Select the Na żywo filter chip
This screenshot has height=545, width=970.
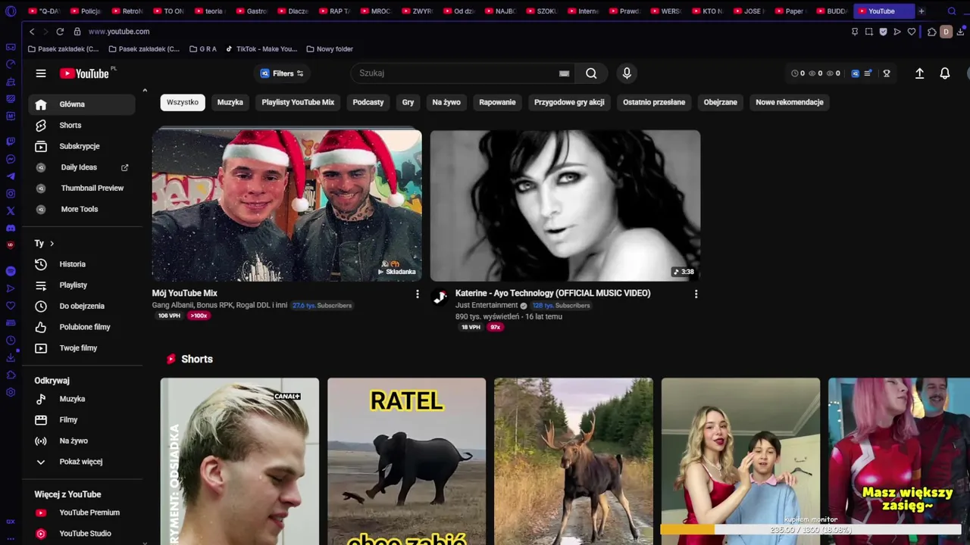tap(446, 102)
